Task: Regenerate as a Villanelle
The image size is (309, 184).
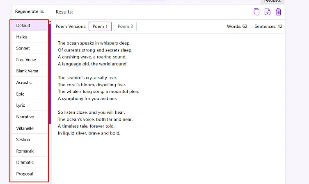Action: tap(30, 128)
